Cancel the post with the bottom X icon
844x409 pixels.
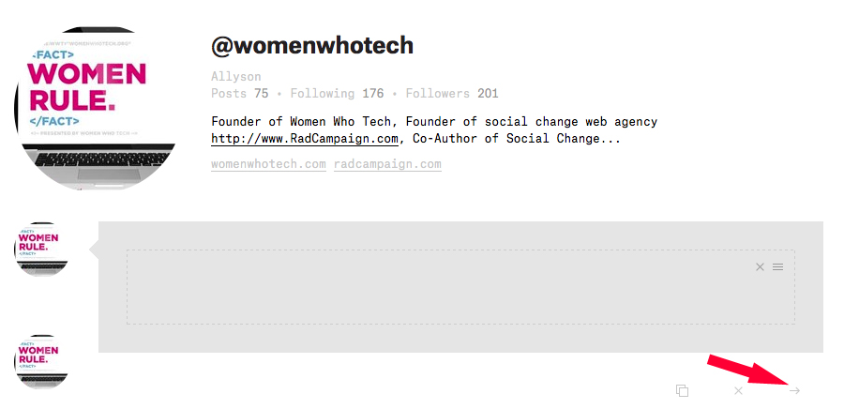739,390
